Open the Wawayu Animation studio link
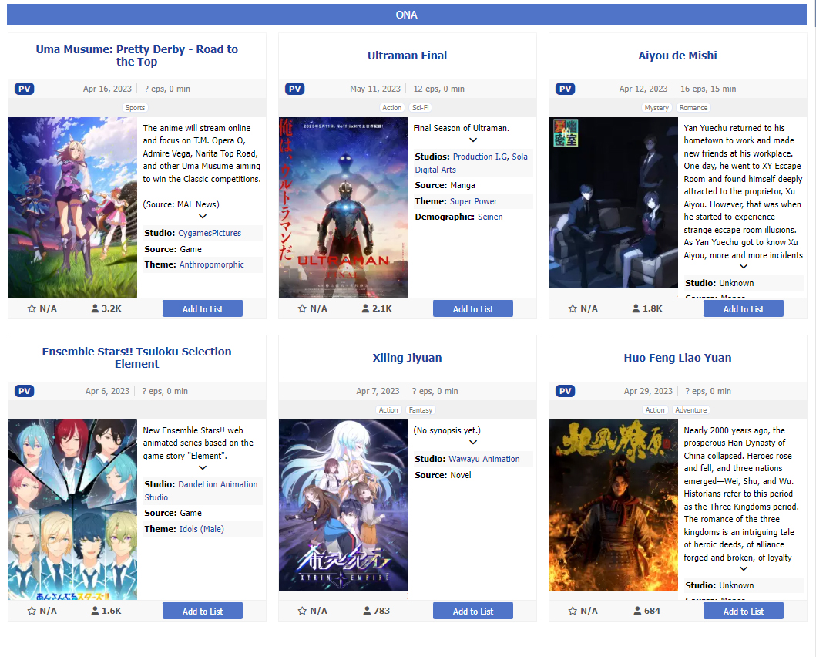The height and width of the screenshot is (657, 816). click(484, 459)
